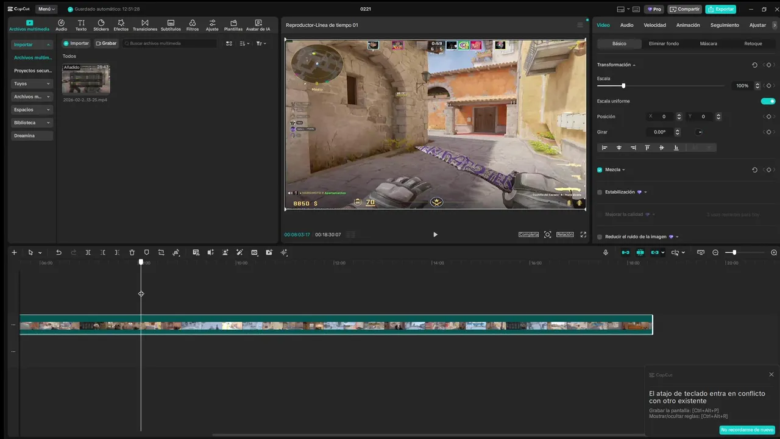
Task: Switch to the Animación tab
Action: click(x=688, y=25)
